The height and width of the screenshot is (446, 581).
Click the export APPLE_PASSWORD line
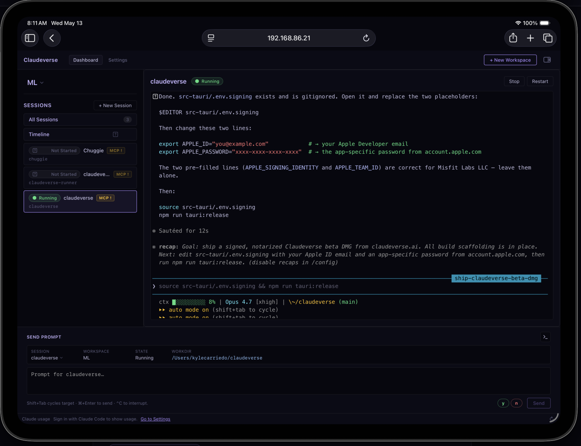click(x=320, y=152)
